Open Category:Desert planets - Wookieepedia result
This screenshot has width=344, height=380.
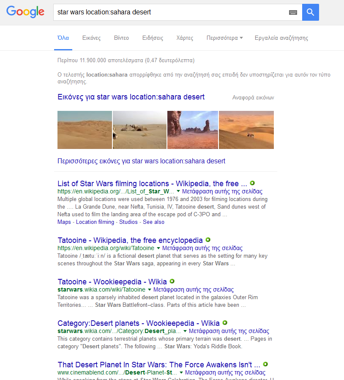point(139,323)
